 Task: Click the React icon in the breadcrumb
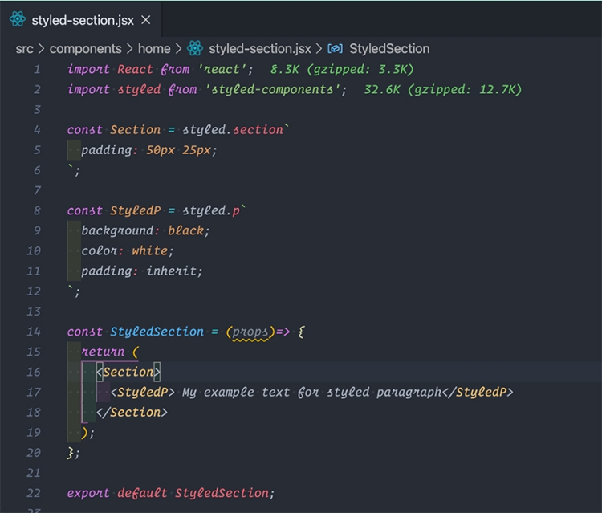point(195,48)
